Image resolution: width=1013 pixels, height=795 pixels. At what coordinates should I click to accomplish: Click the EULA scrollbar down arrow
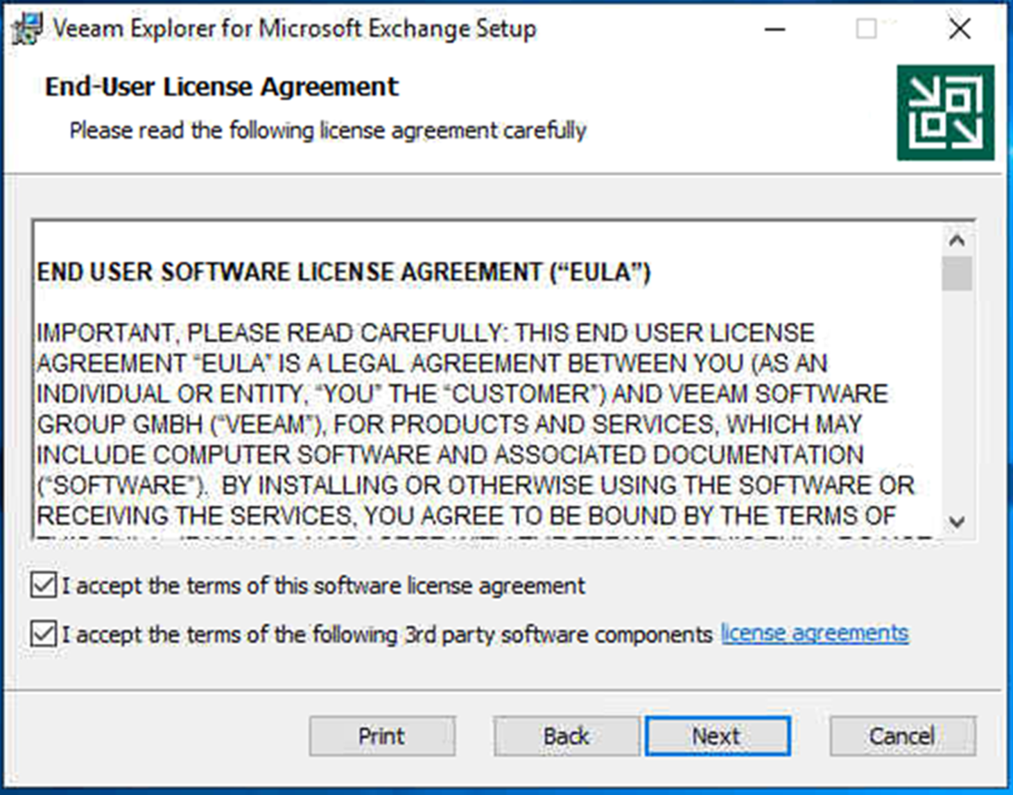pyautogui.click(x=957, y=521)
